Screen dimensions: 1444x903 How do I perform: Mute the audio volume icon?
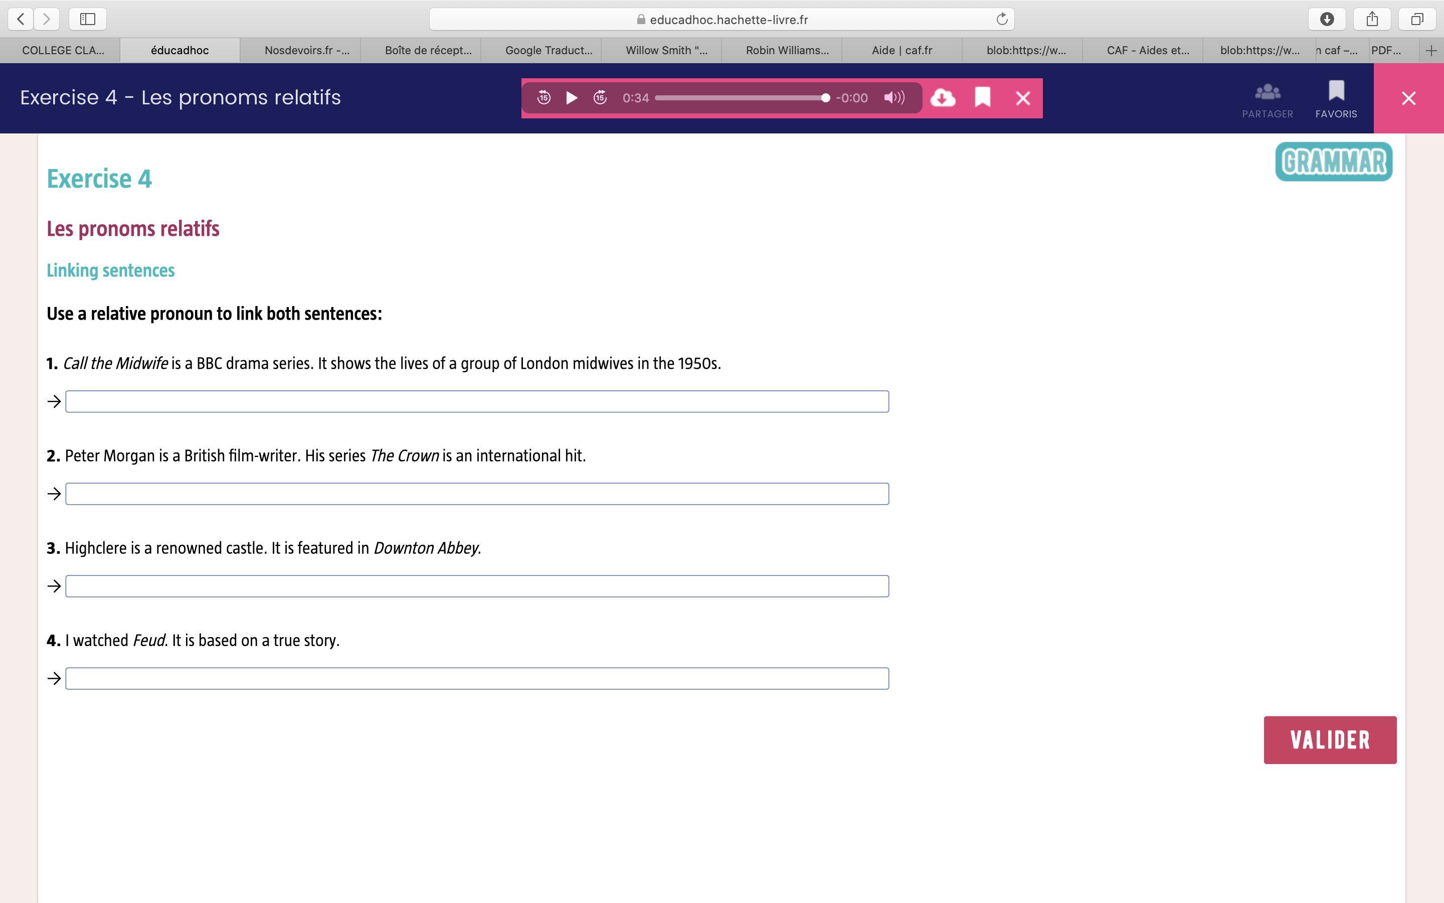click(894, 98)
